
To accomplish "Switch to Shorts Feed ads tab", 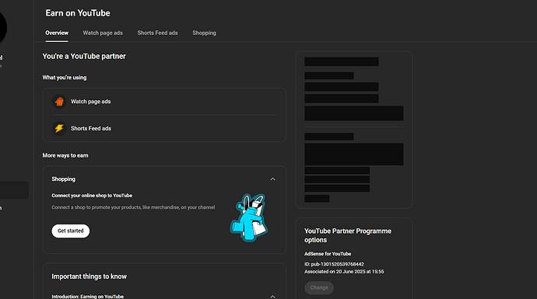I will click(157, 33).
